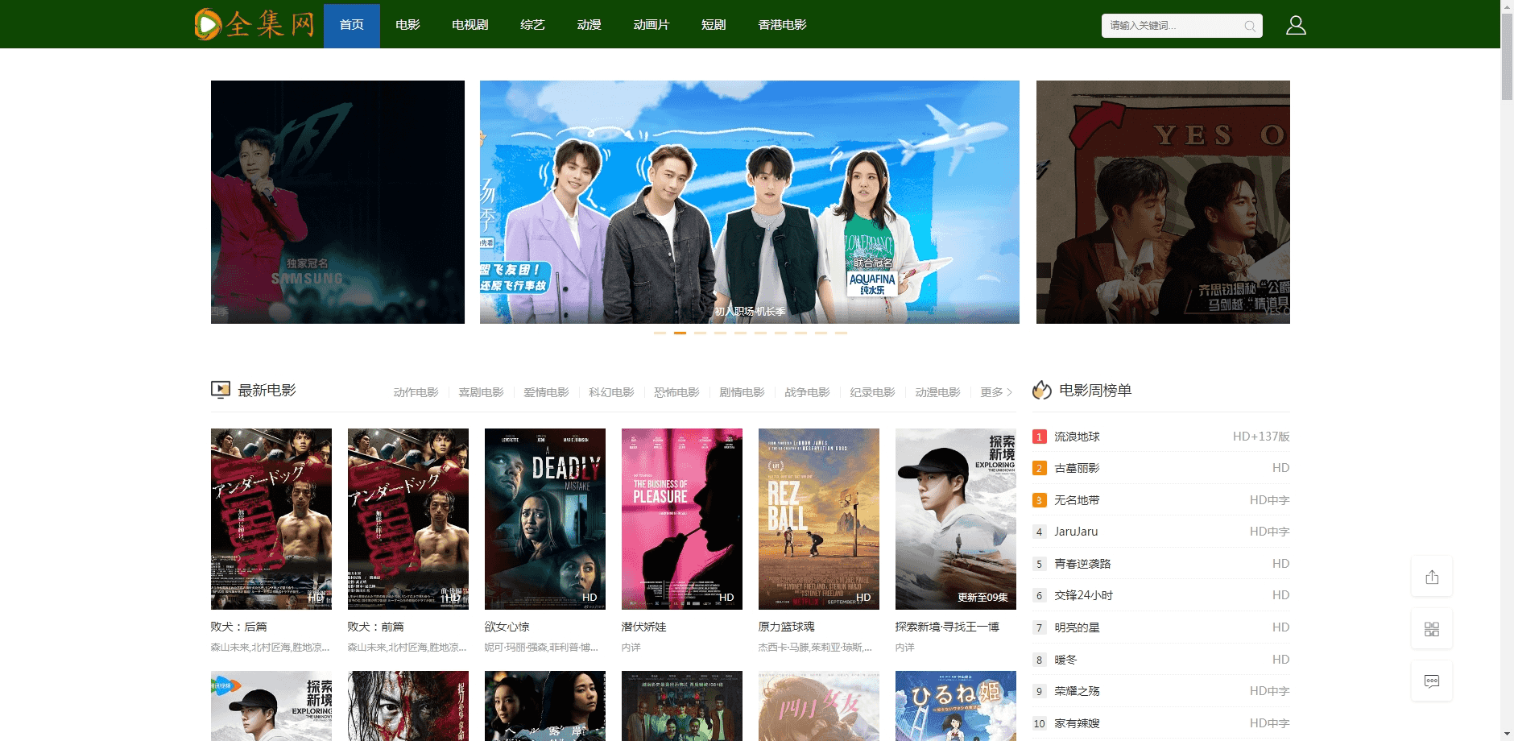Open the left Samsung concert banner
Image resolution: width=1514 pixels, height=741 pixels.
[x=337, y=202]
